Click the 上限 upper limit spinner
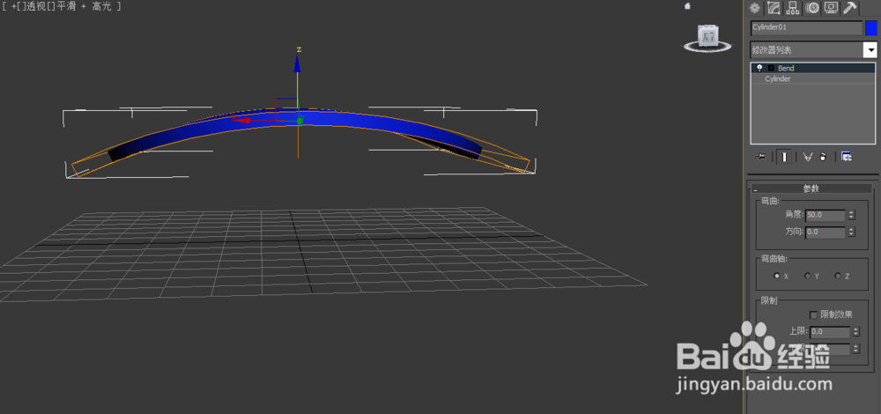This screenshot has width=881, height=414. pyautogui.click(x=855, y=332)
